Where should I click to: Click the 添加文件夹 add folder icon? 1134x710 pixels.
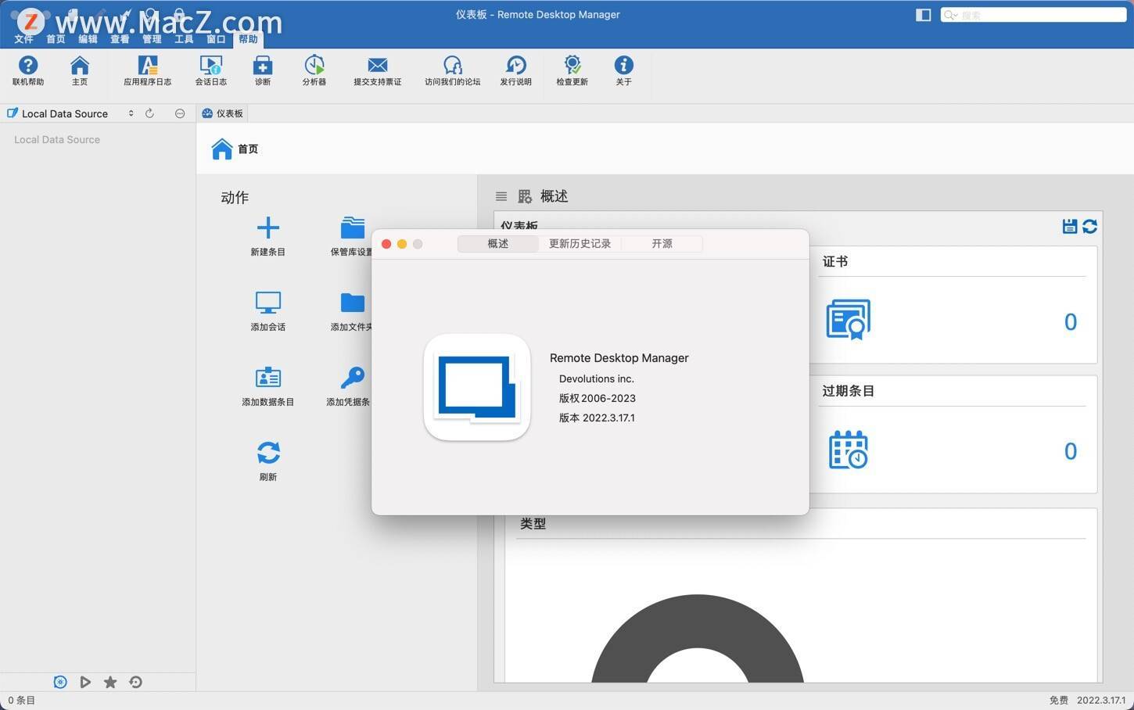tap(353, 302)
